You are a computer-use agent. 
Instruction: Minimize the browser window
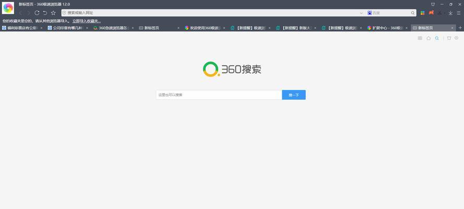(x=442, y=4)
